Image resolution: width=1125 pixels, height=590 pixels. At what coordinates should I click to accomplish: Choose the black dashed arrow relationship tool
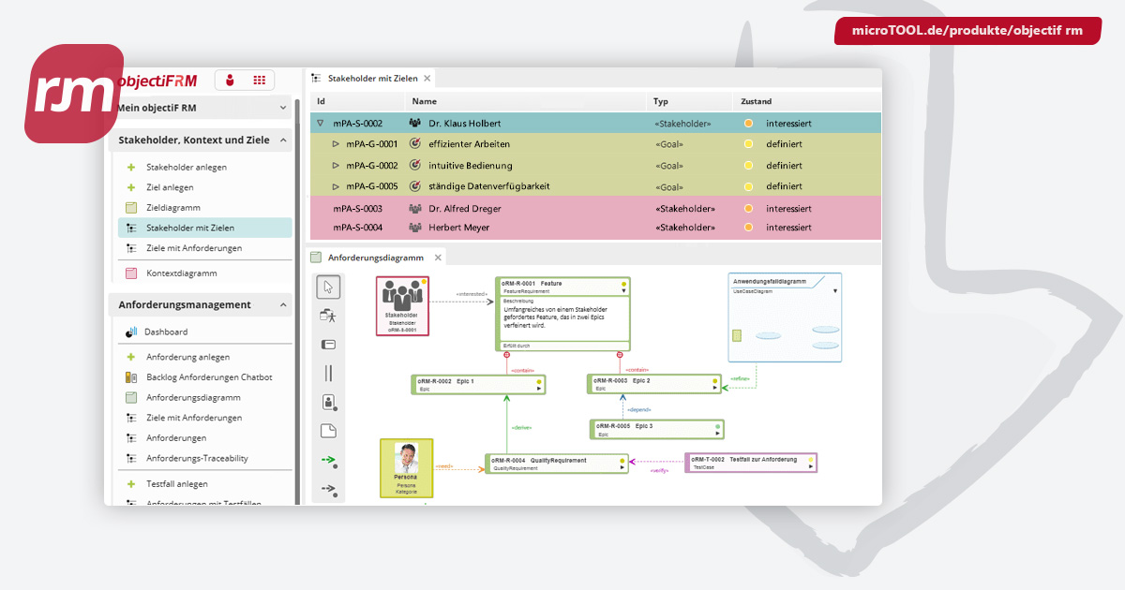pos(328,489)
